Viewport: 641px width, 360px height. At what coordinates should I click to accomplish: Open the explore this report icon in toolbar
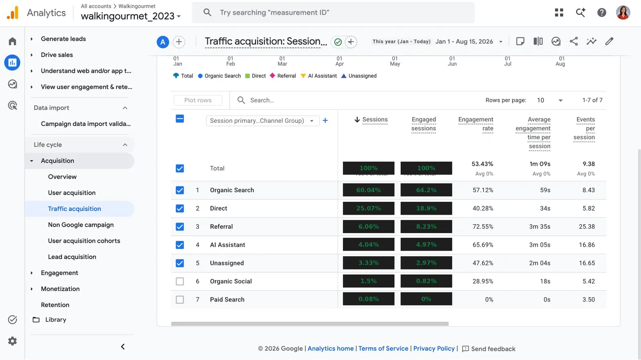[x=556, y=41]
